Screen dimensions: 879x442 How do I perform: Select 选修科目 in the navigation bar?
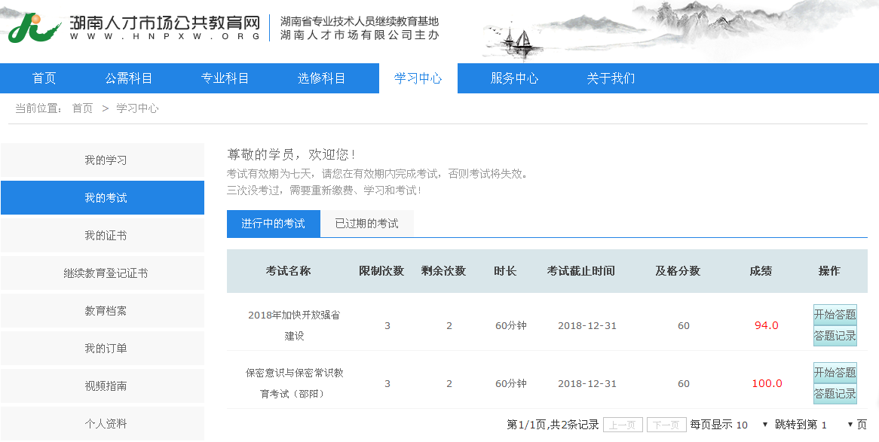[x=321, y=78]
